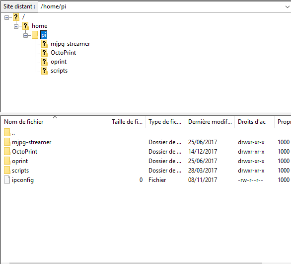
Task: Select the ipconfig file name
Action: tap(23, 180)
